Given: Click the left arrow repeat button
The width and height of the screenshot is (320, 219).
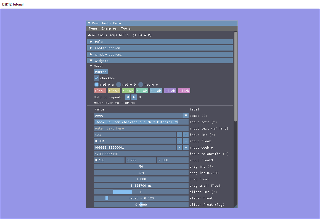Looking at the screenshot, I should coord(128,97).
